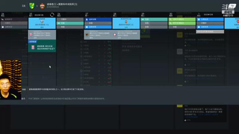Click the circular loading spinner icon

[52, 15]
